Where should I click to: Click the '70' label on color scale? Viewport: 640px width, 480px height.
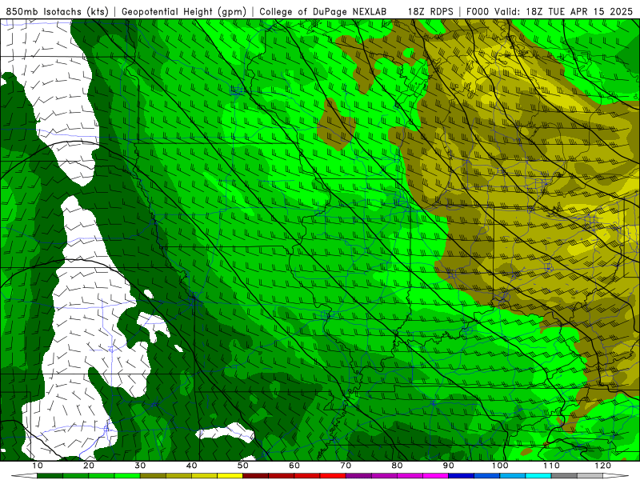tap(346, 466)
